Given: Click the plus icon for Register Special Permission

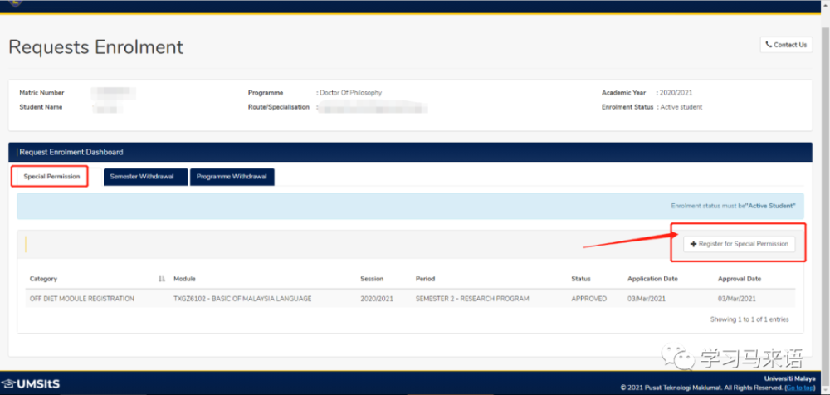Looking at the screenshot, I should (694, 244).
